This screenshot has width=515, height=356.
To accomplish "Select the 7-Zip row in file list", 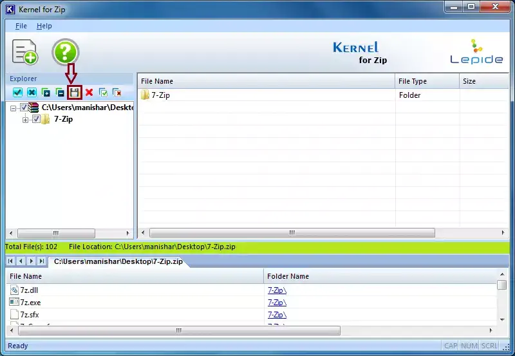I will pyautogui.click(x=324, y=95).
